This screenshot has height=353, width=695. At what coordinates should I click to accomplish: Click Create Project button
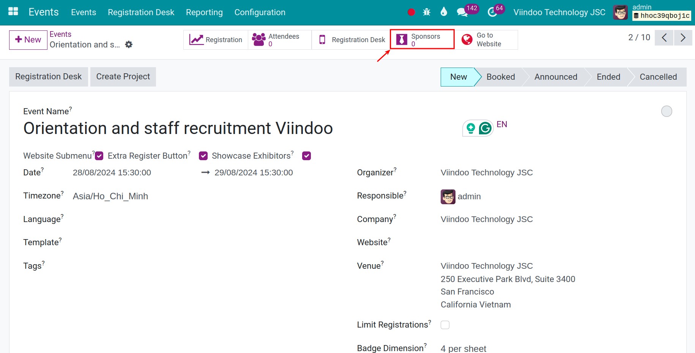click(123, 77)
